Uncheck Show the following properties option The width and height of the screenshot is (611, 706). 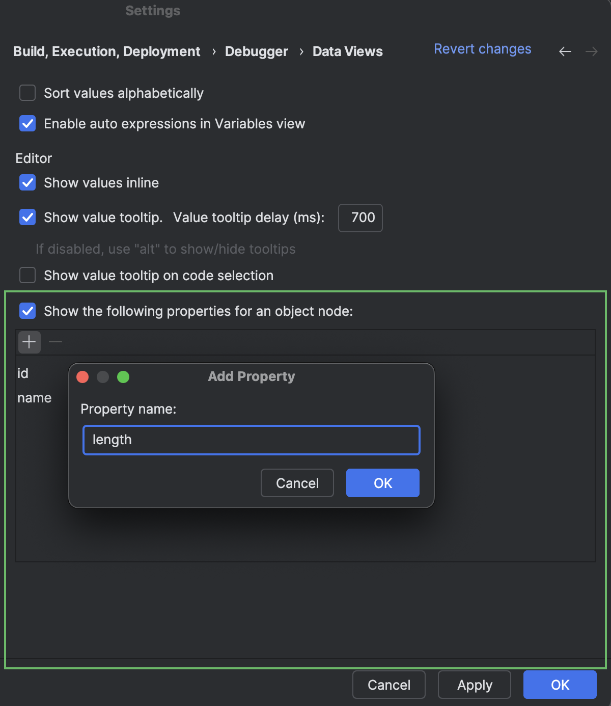(27, 311)
